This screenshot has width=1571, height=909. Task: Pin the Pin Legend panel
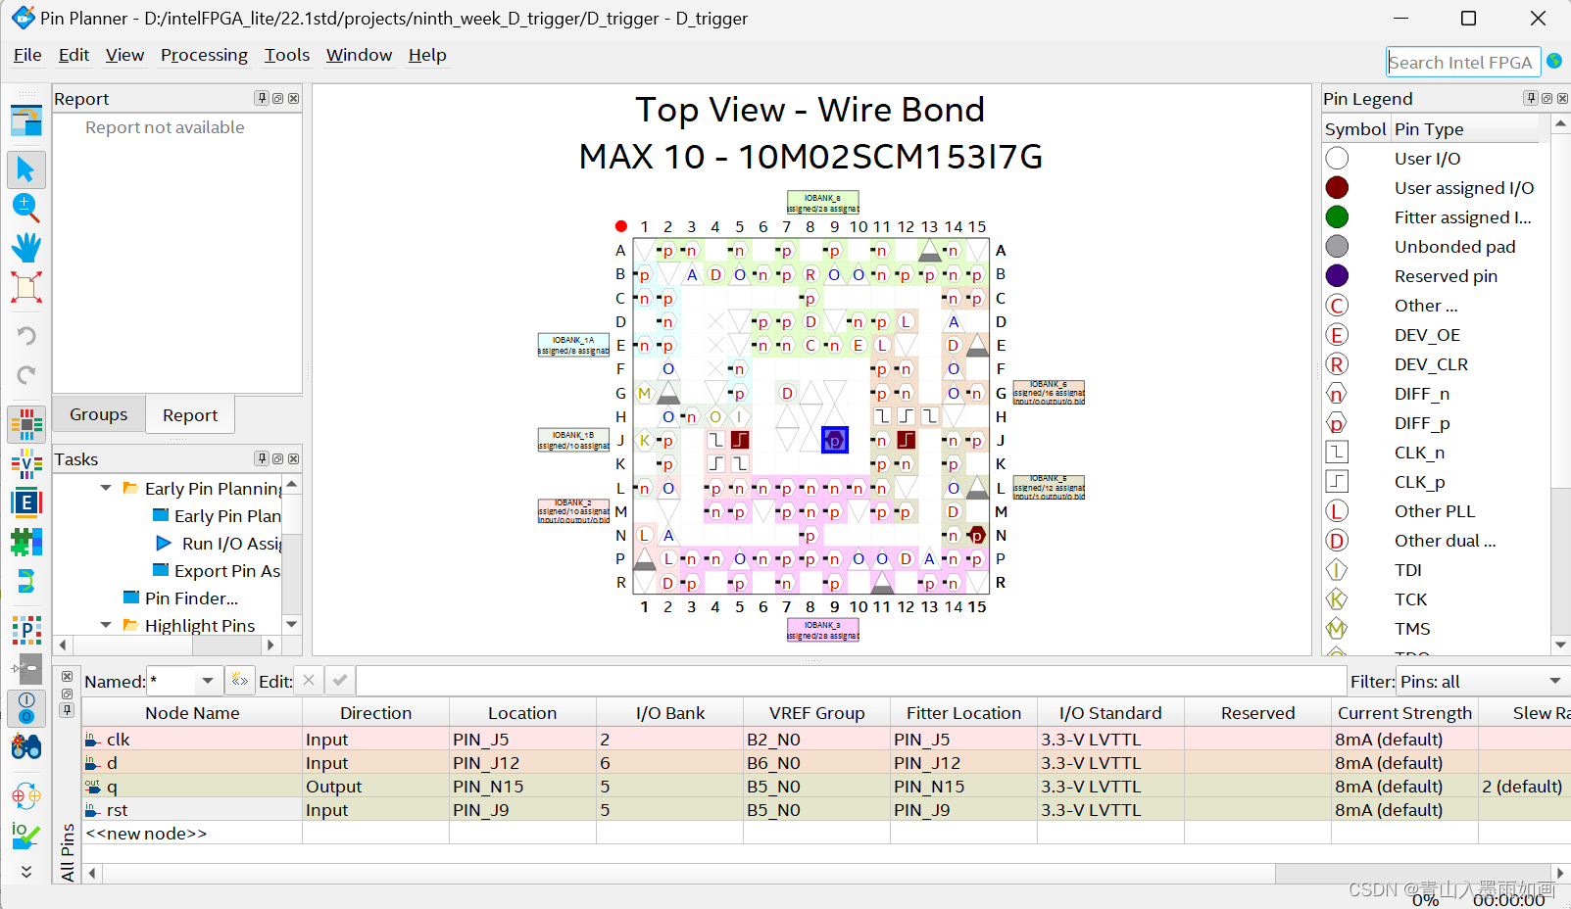click(x=1531, y=98)
